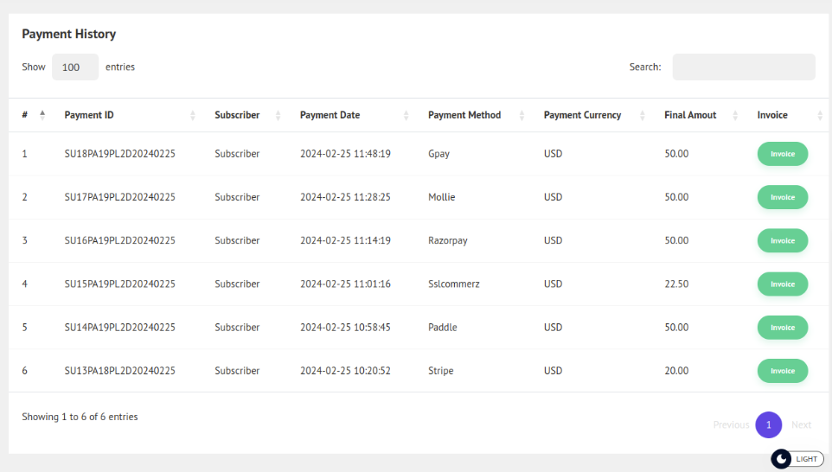Select page 1 in pagination
Viewport: 832px width, 472px height.
(768, 424)
